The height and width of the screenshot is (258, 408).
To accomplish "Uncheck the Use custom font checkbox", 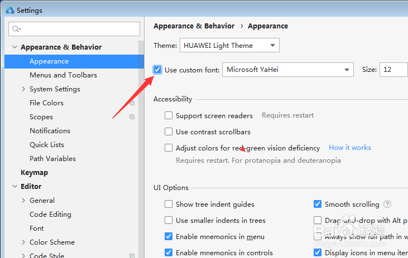I will (157, 70).
